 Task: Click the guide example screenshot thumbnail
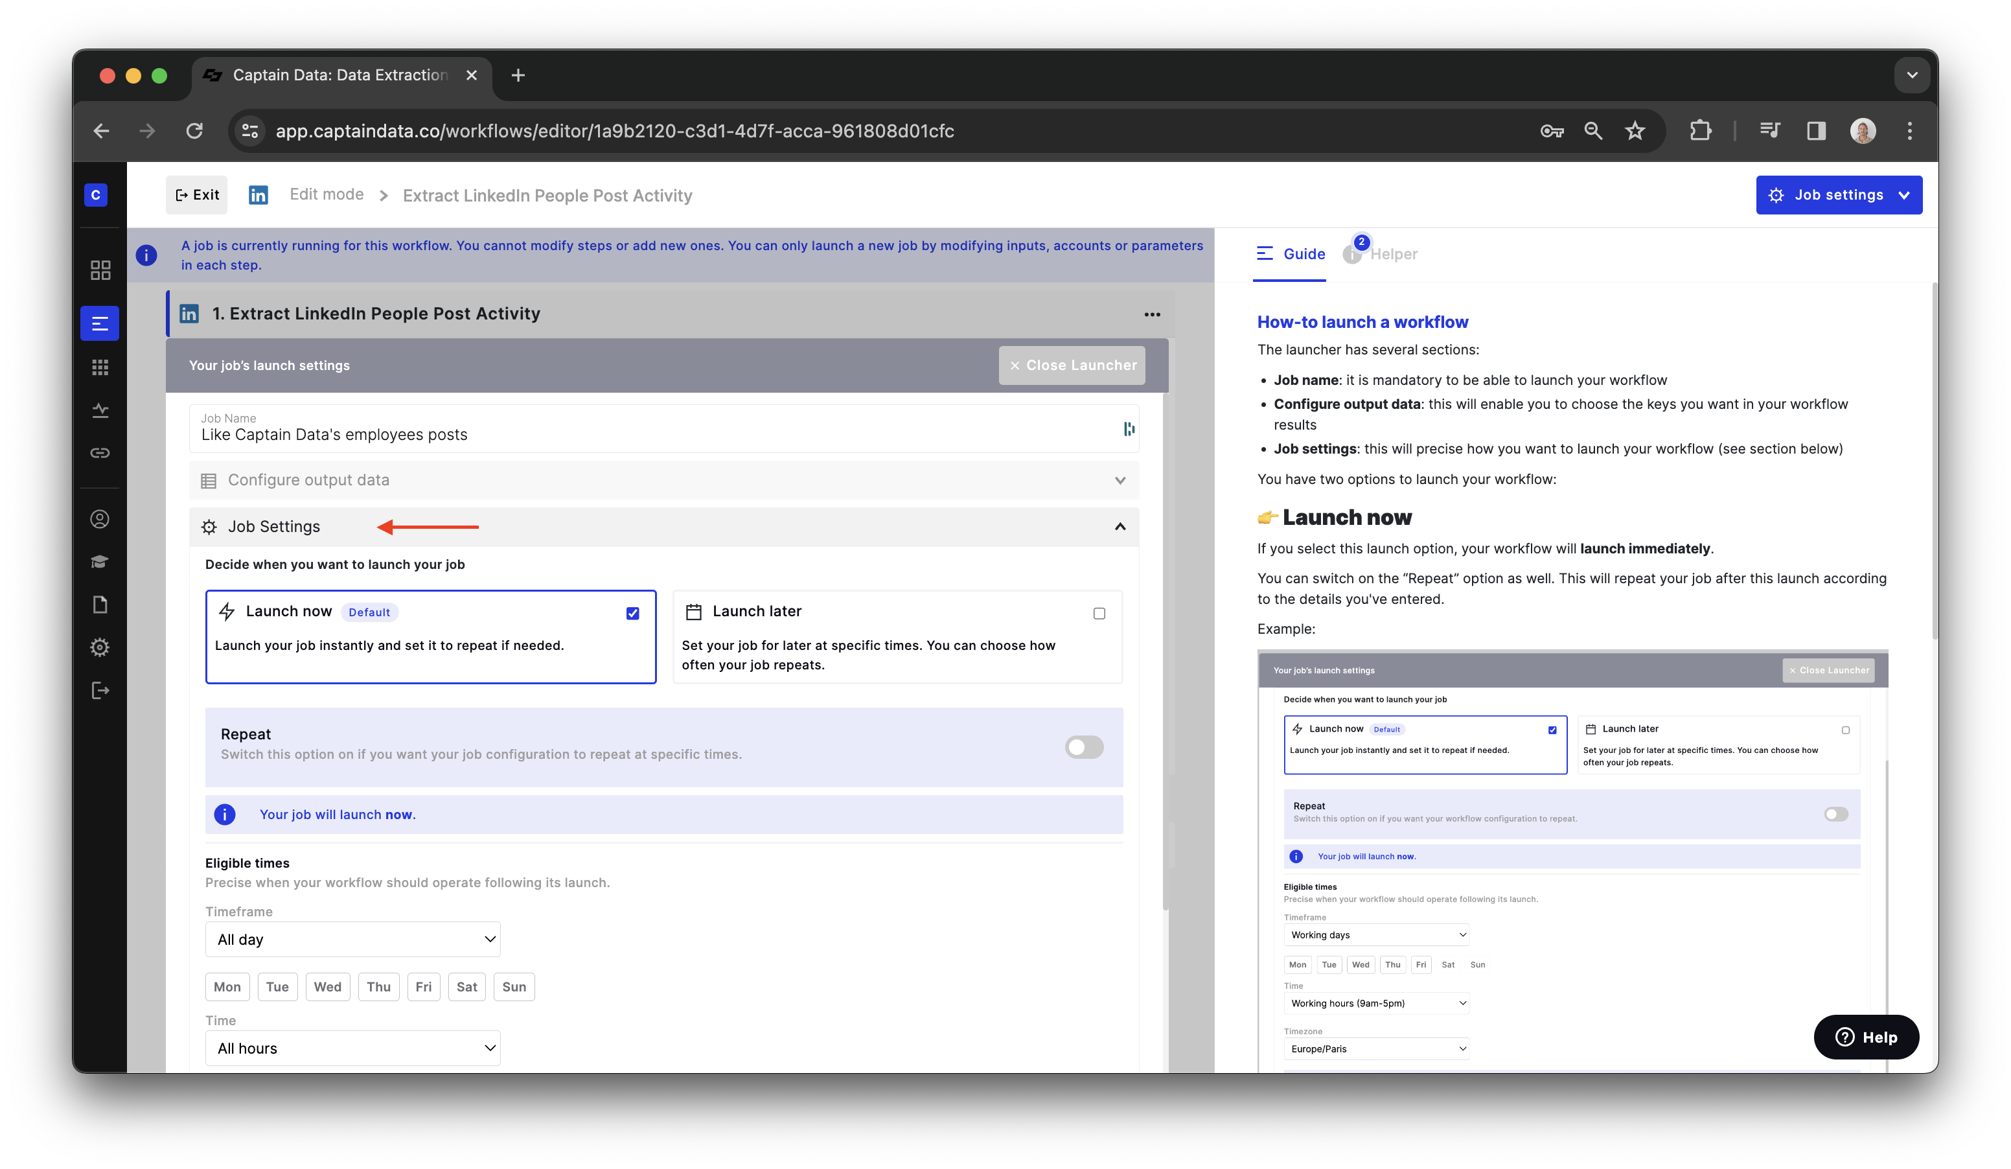tap(1572, 860)
